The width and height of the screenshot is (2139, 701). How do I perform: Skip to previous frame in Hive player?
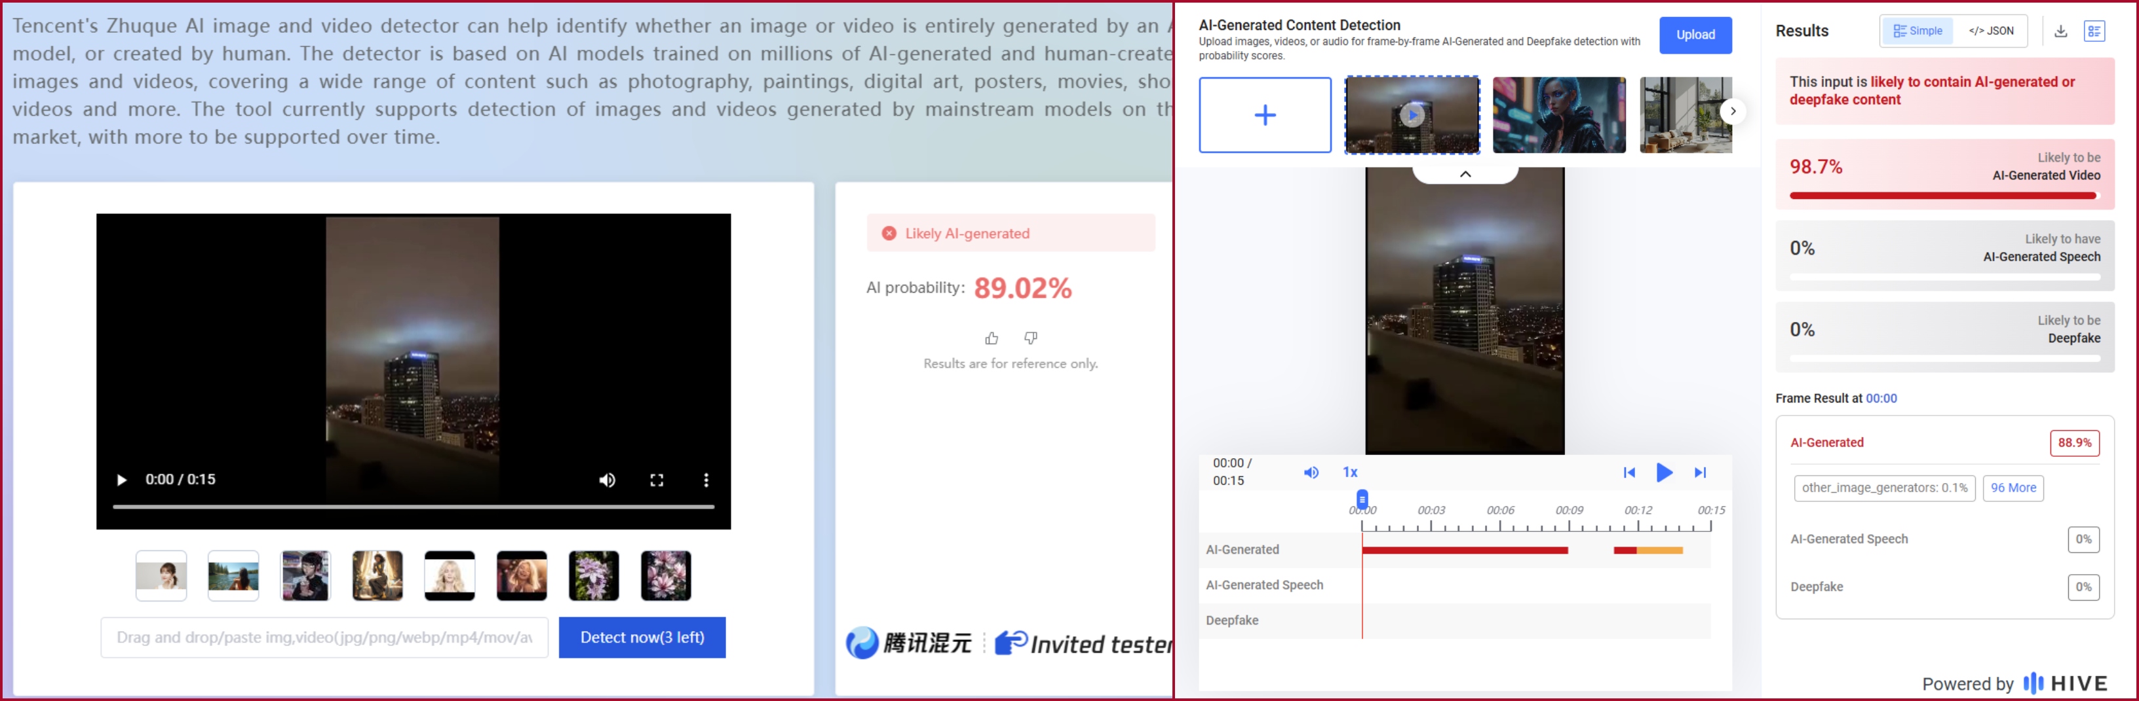point(1628,472)
